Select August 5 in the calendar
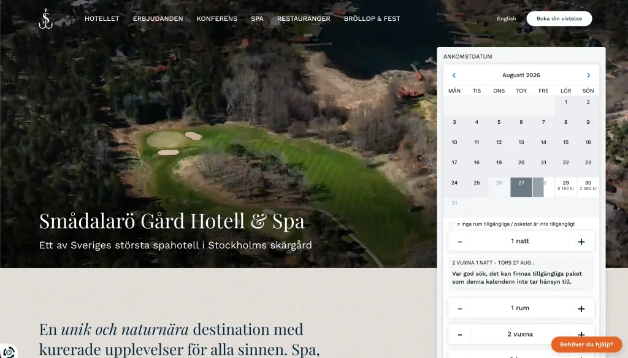Image resolution: width=628 pixels, height=358 pixels. coord(499,126)
